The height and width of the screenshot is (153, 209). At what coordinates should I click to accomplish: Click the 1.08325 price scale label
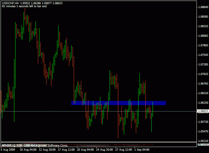[203, 26]
